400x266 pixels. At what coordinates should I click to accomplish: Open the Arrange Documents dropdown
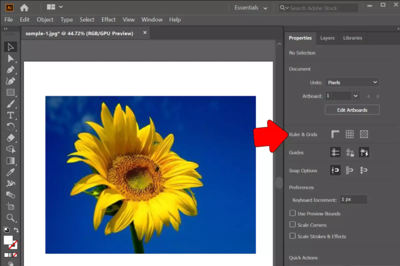[55, 7]
